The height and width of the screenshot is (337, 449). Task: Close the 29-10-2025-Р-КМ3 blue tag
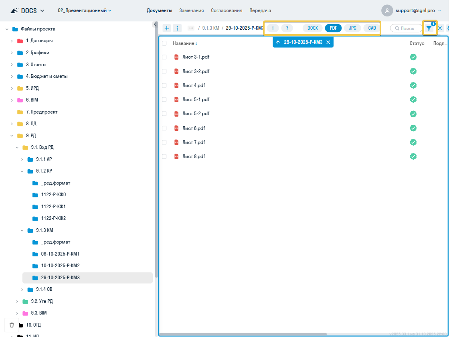pyautogui.click(x=328, y=42)
